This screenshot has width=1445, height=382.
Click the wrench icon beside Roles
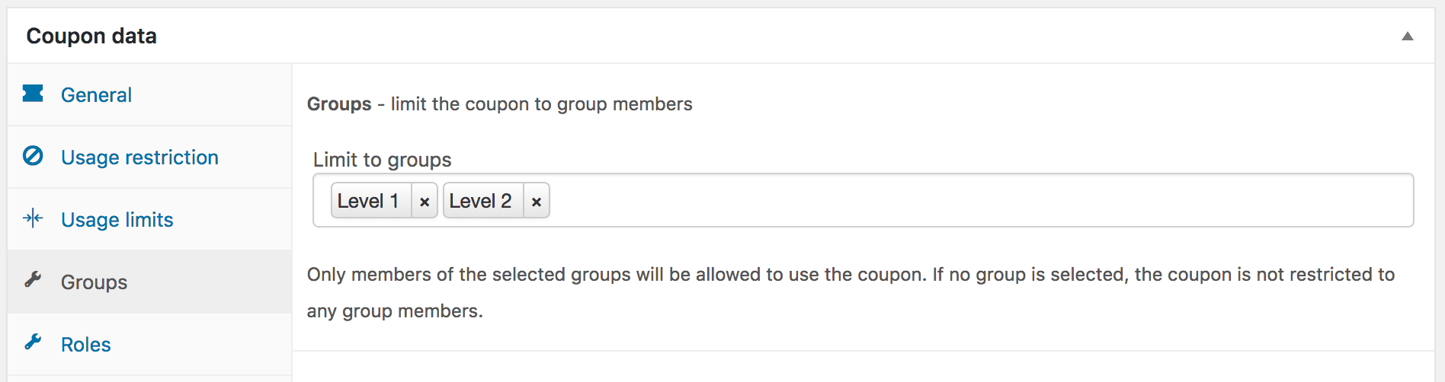coord(33,342)
